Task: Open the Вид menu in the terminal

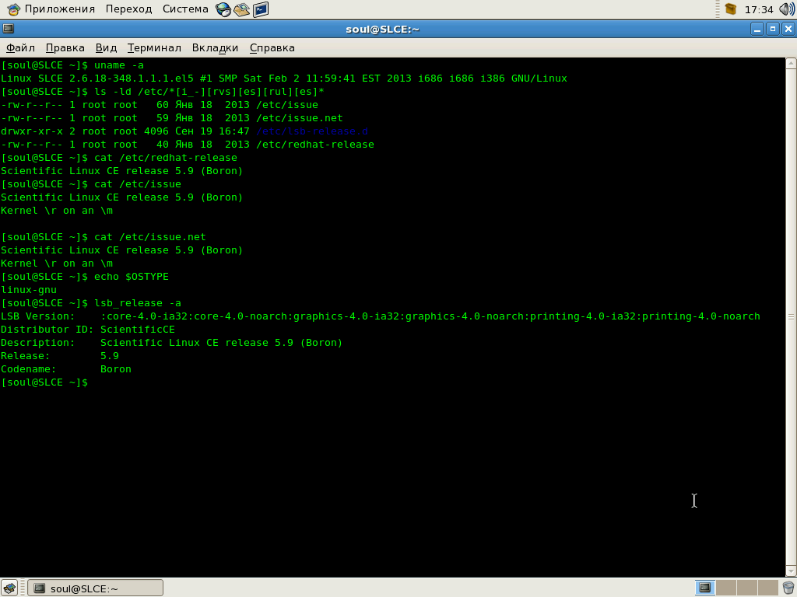Action: (106, 47)
